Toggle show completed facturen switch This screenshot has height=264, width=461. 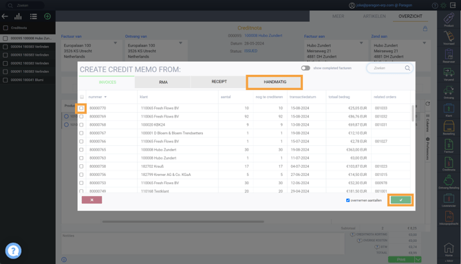[305, 68]
